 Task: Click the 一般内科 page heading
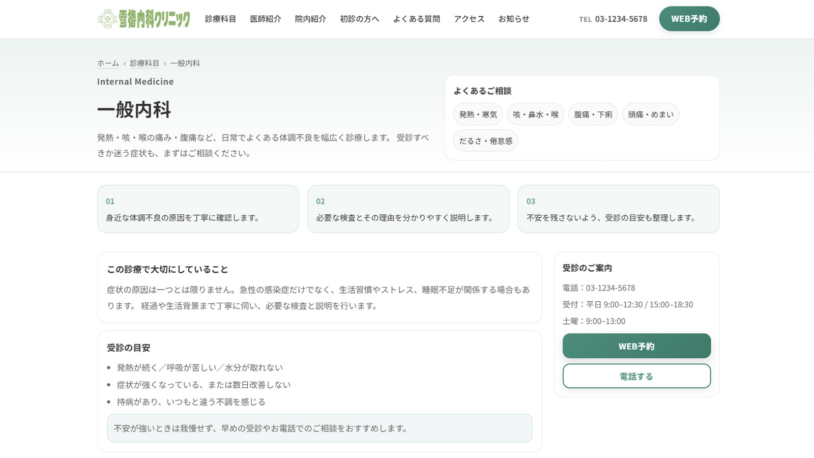point(134,109)
